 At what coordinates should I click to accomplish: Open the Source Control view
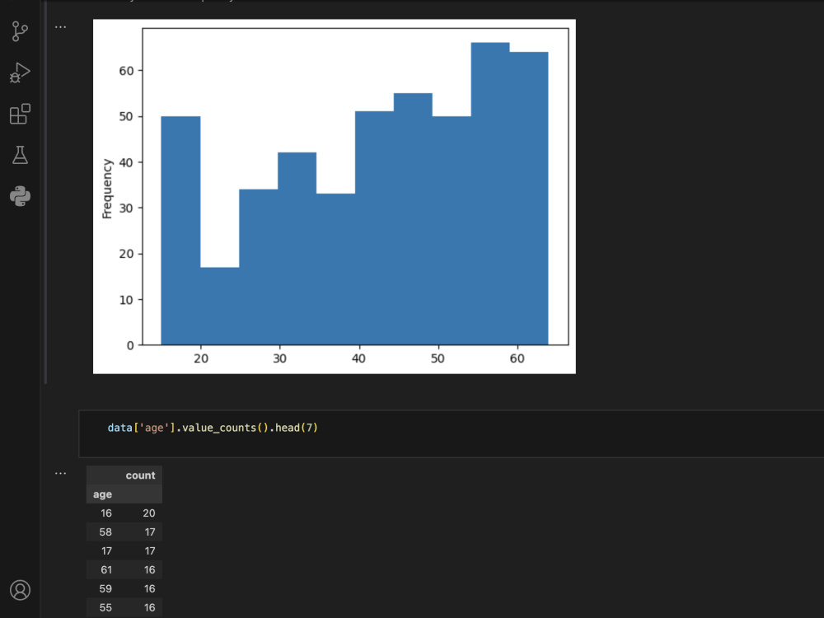20,31
